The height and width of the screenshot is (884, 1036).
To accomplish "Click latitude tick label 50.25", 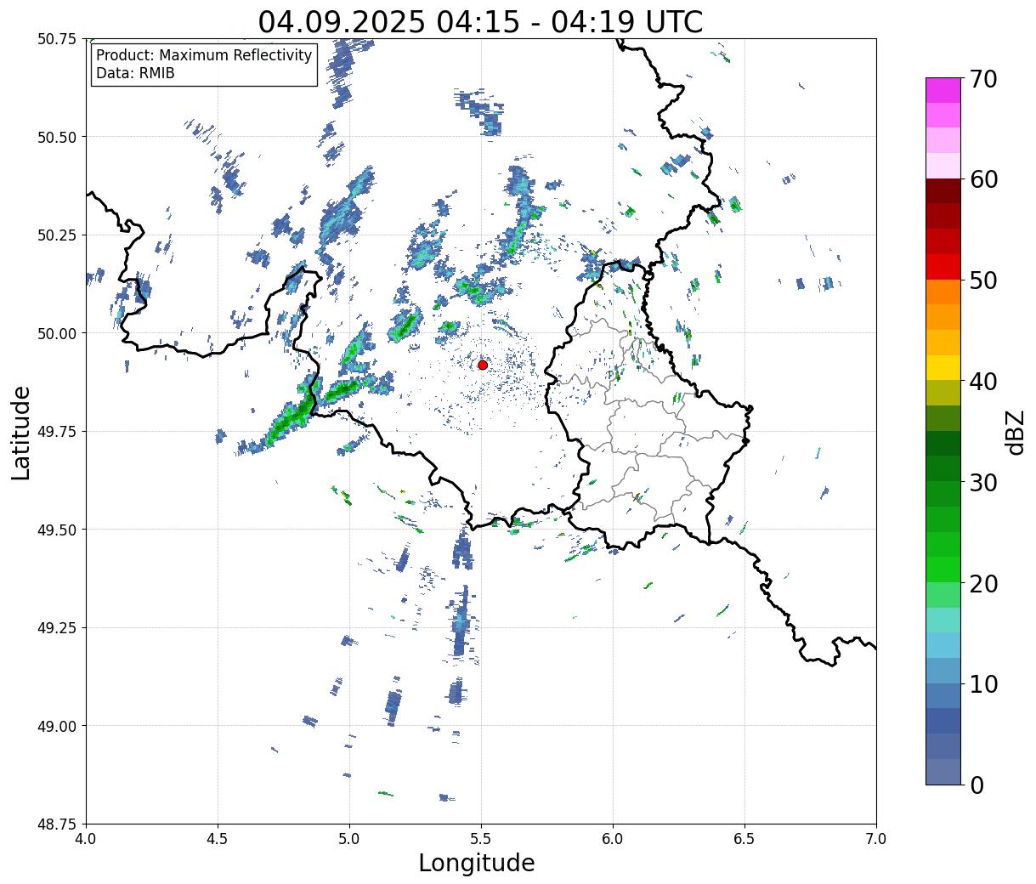I will pyautogui.click(x=57, y=235).
